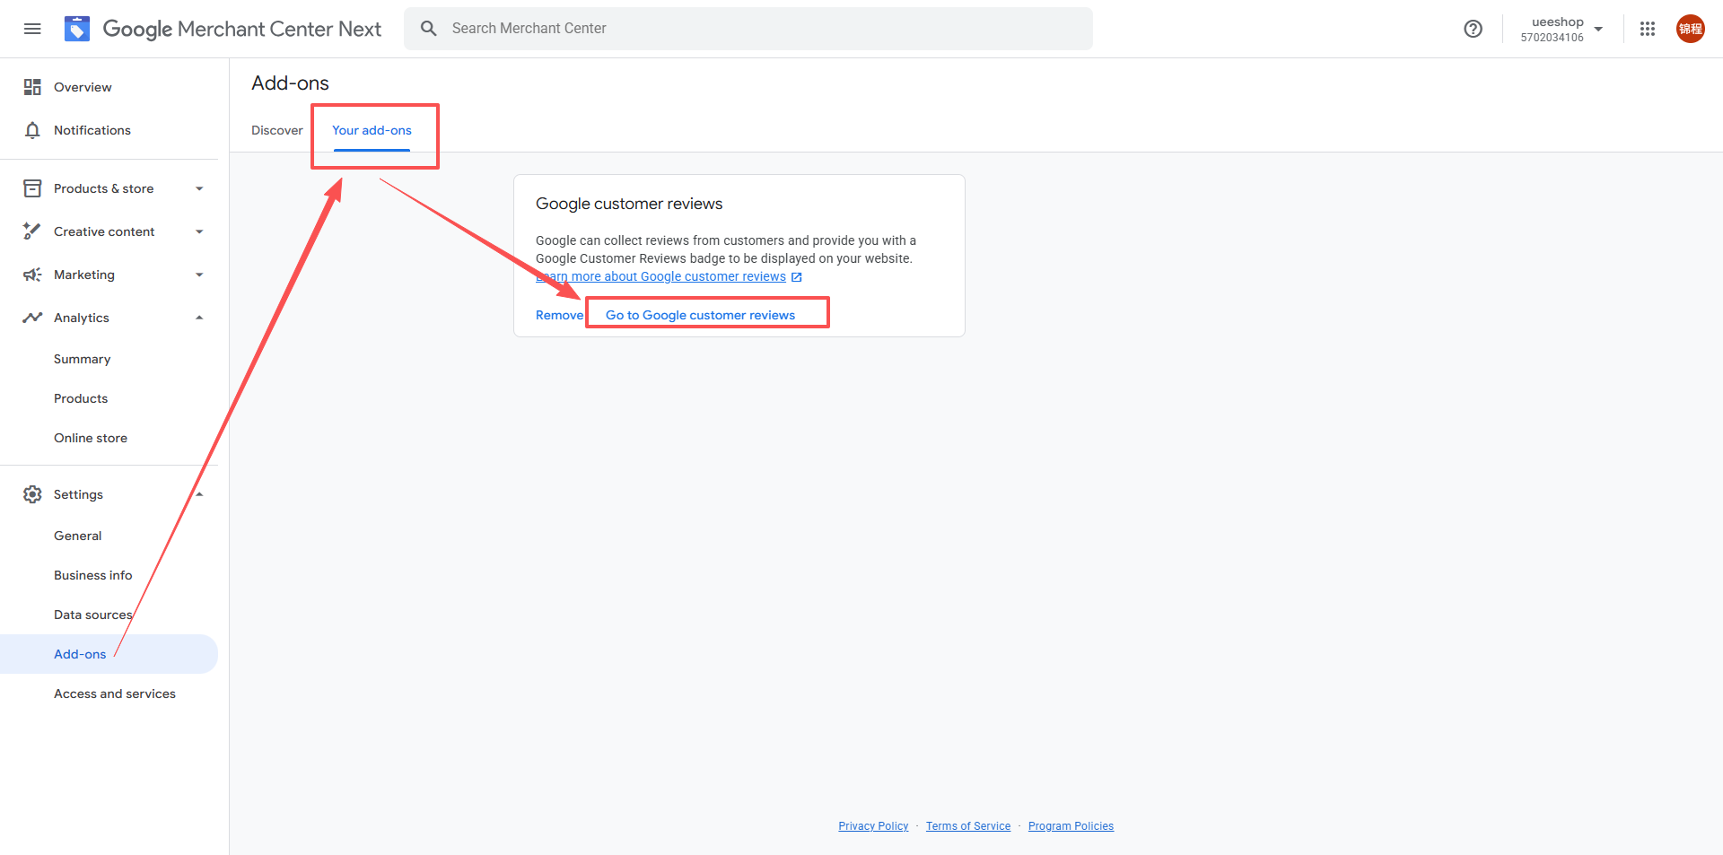Click the Settings gear icon
Image resolution: width=1723 pixels, height=855 pixels.
(32, 494)
